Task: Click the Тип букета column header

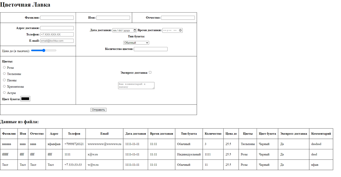Action: pos(189,134)
